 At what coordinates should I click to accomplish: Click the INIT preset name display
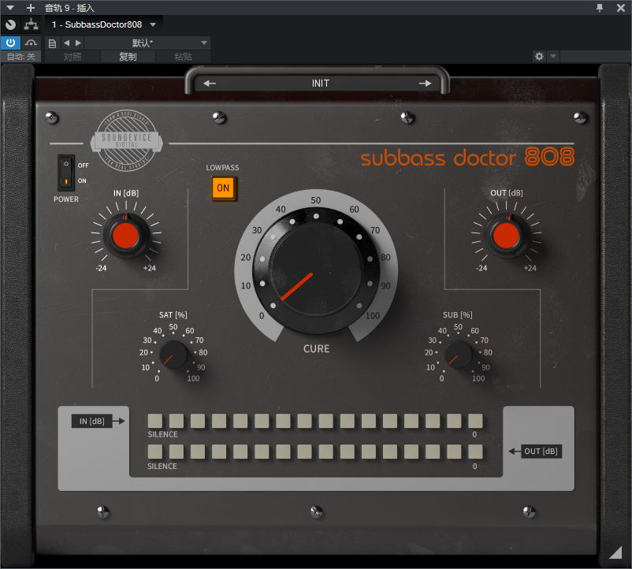point(321,84)
